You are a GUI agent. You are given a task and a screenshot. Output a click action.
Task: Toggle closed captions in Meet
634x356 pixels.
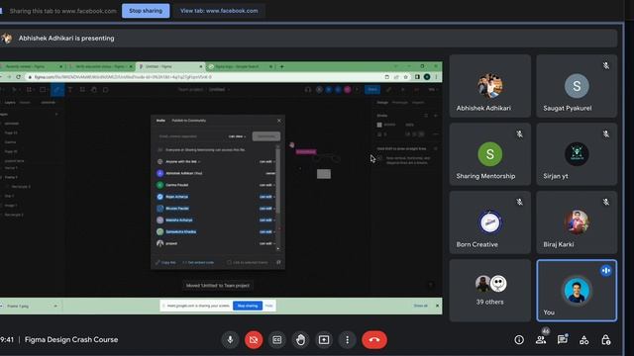click(x=277, y=340)
